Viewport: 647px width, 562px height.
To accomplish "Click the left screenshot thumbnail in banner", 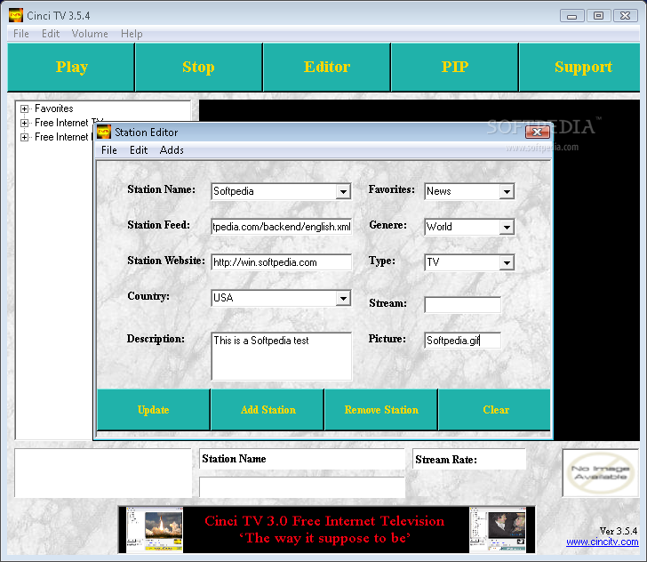I will pos(155,530).
